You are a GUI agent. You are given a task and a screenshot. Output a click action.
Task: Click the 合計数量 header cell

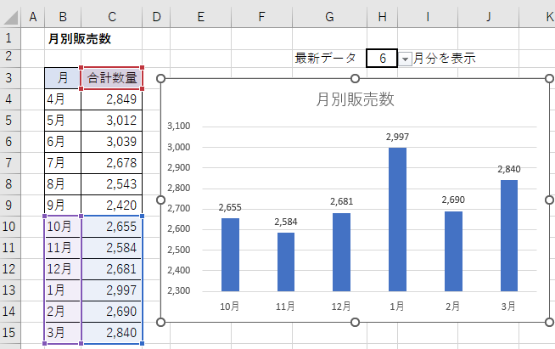[112, 78]
